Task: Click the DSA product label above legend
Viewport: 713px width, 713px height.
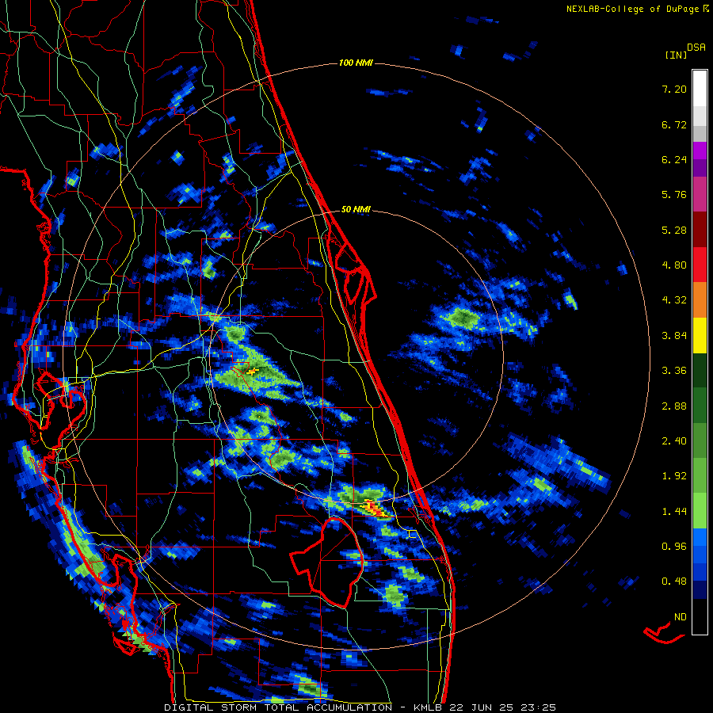Action: [696, 48]
